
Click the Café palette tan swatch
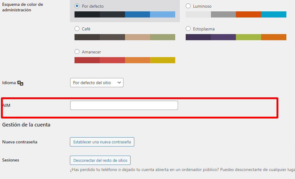[x=137, y=37]
